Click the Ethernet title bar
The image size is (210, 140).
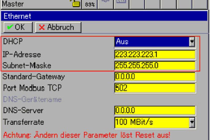click(104, 16)
